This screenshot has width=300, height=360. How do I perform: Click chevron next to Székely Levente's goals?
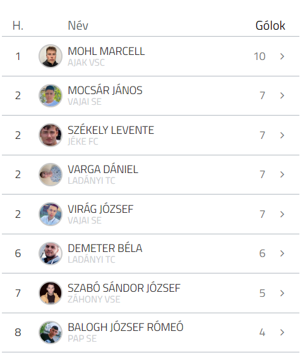(x=282, y=135)
